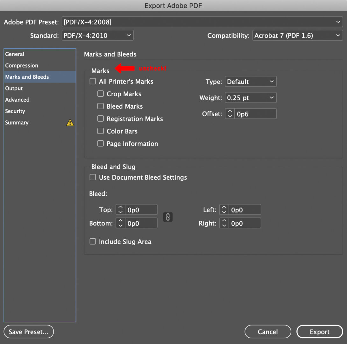
Task: Open the Adobe PDF Preset dropdown
Action: (202, 22)
